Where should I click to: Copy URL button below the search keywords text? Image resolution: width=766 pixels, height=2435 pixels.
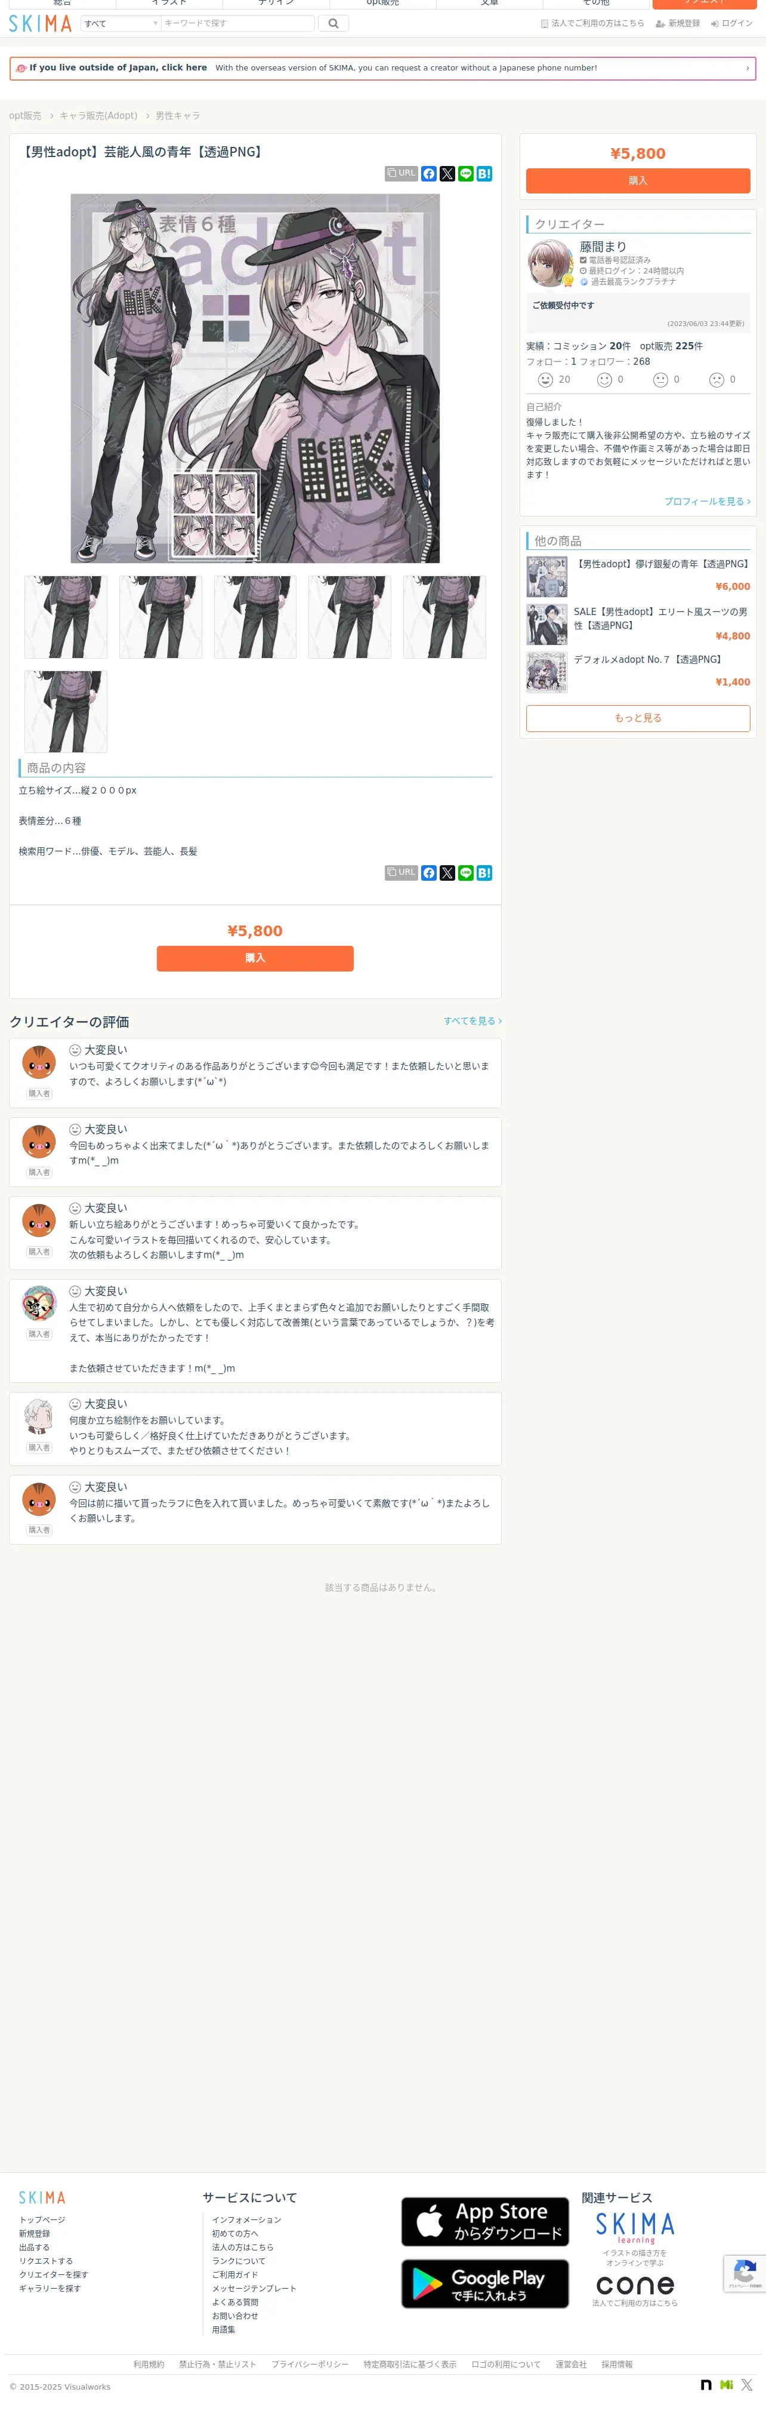pyautogui.click(x=401, y=872)
